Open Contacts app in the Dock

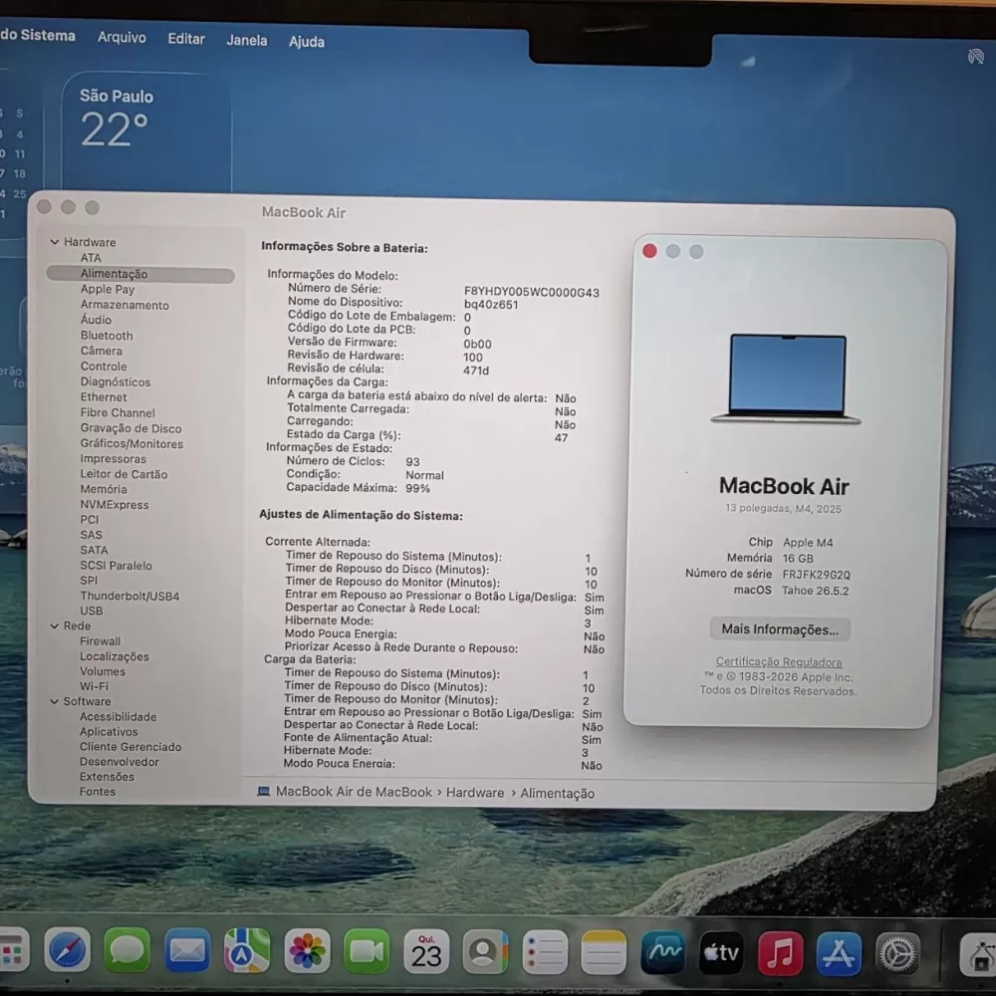point(485,952)
